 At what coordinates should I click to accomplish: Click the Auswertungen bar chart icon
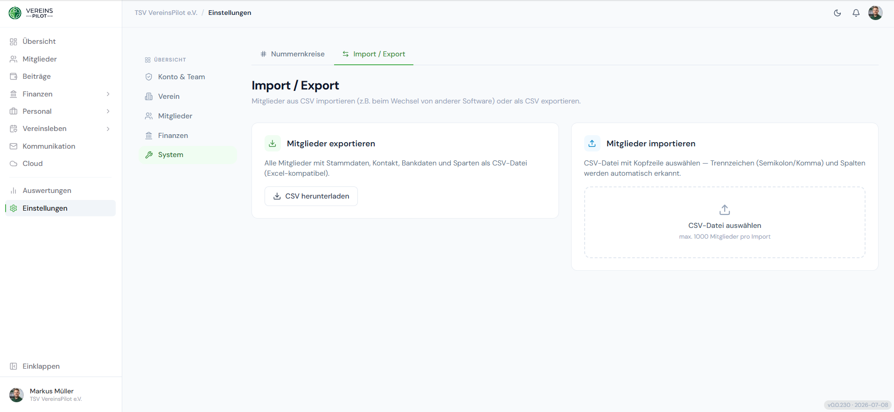(14, 191)
